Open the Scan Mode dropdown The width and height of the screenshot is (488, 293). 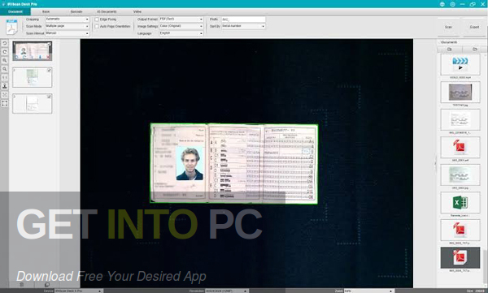pyautogui.click(x=67, y=27)
